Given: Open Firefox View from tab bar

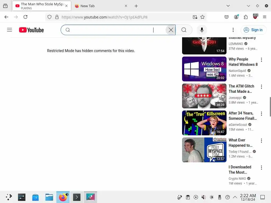Looking at the screenshot, I should (5, 6).
